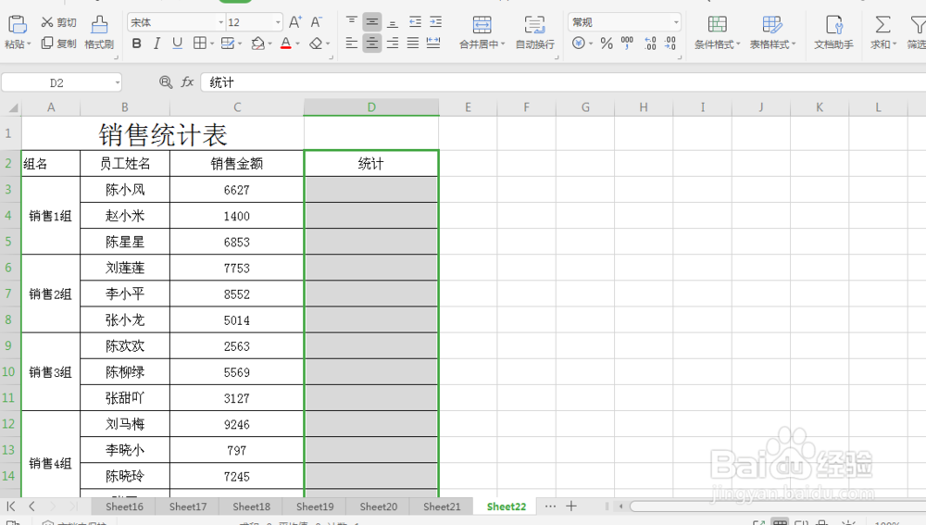926x525 pixels.
Task: Toggle horizontal center alignment
Action: [x=372, y=44]
